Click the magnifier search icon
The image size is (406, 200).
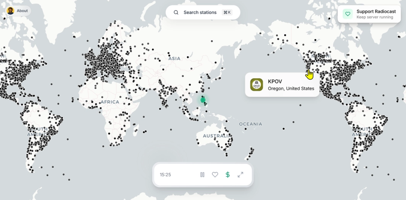tap(176, 12)
